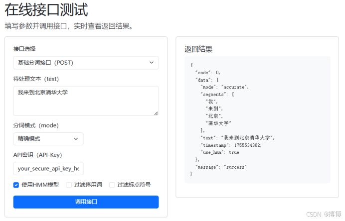Viewport: 345px width, 221px height.
Task: Enable the 过滤标点符号 checkbox
Action: coord(112,185)
